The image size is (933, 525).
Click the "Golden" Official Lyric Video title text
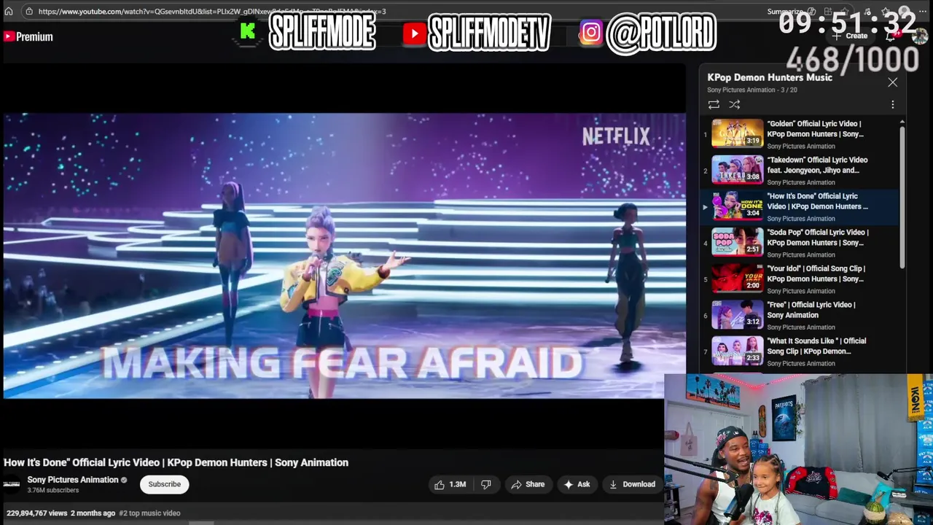pos(816,129)
